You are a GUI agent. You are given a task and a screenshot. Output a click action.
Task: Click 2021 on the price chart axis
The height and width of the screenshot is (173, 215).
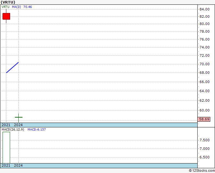tap(6, 125)
